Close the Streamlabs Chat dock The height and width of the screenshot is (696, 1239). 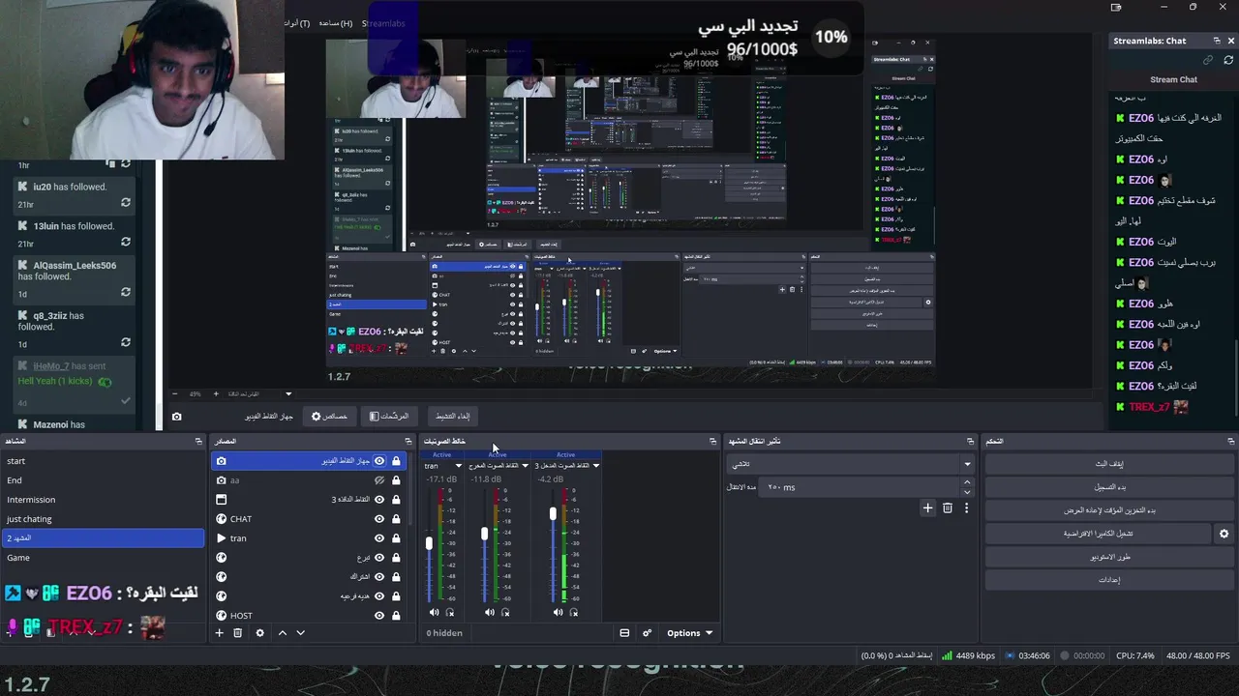tap(1231, 41)
